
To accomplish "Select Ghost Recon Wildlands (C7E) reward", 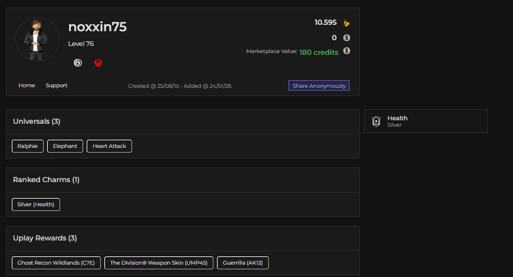I will point(56,263).
